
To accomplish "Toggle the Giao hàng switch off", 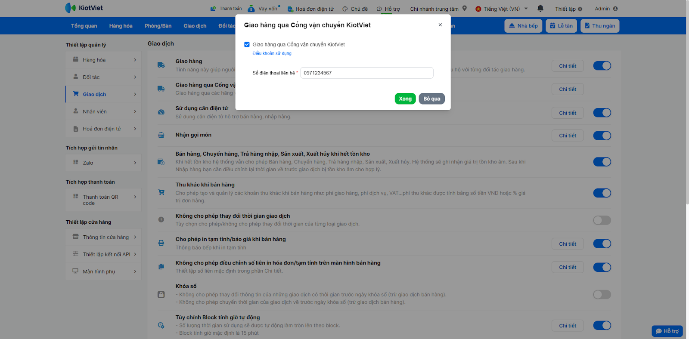I will [x=602, y=66].
